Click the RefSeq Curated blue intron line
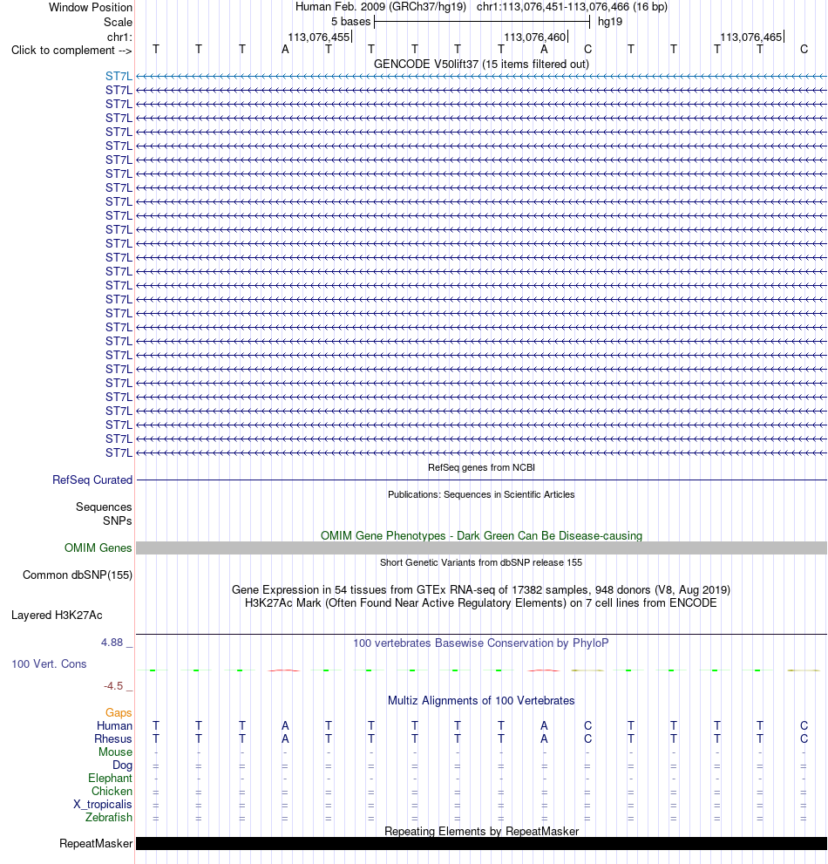Image resolution: width=828 pixels, height=864 pixels. pos(481,480)
